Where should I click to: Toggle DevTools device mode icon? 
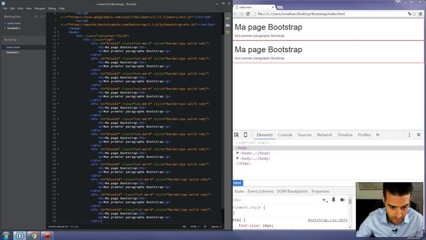[246, 135]
